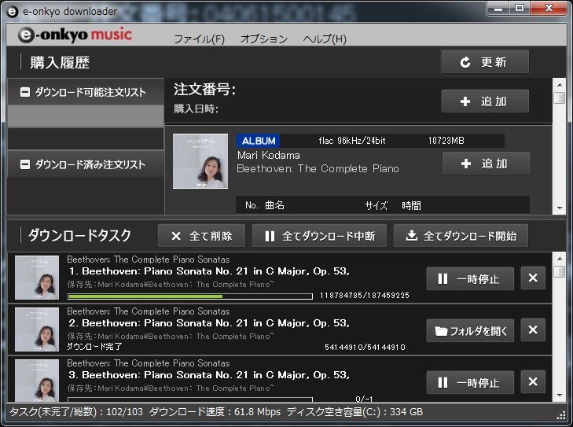Click the 購入履歴 section heading

coord(60,62)
